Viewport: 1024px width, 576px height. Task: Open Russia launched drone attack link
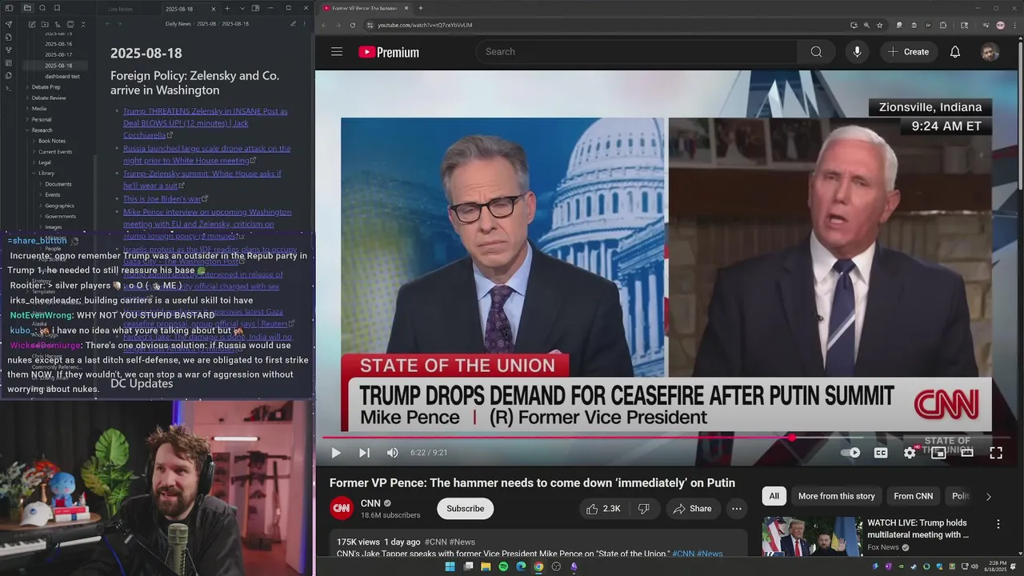click(x=206, y=154)
